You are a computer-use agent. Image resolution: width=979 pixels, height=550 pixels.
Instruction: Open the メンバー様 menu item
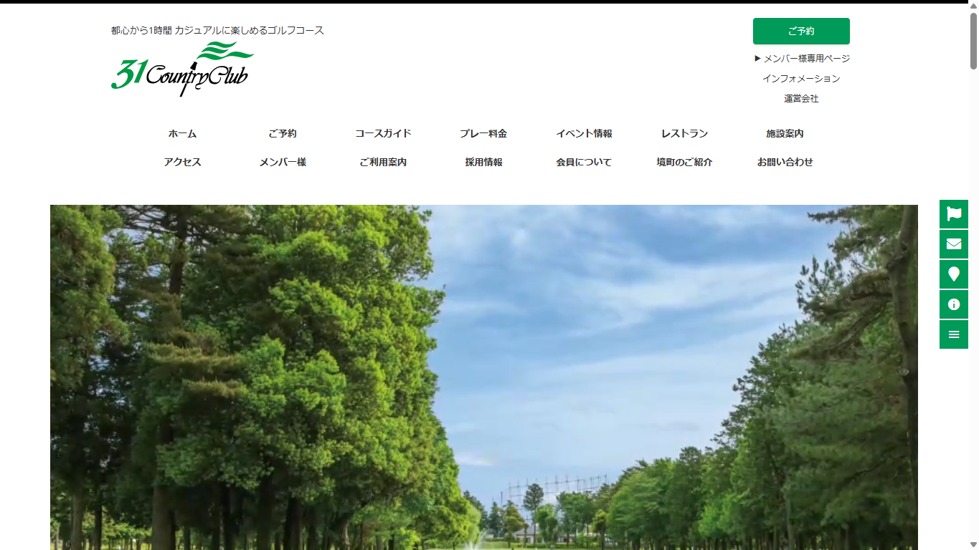click(x=283, y=163)
